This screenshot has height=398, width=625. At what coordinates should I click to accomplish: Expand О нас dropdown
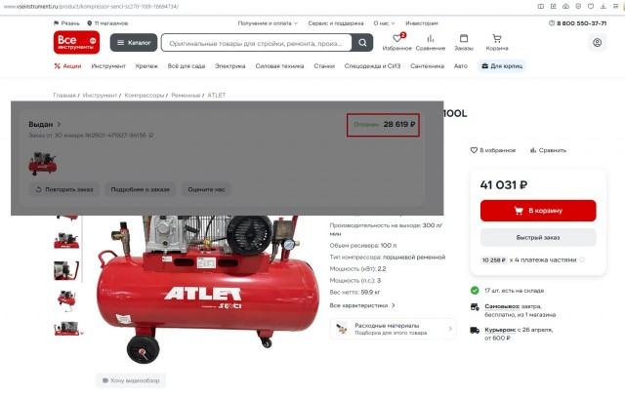[x=384, y=23]
